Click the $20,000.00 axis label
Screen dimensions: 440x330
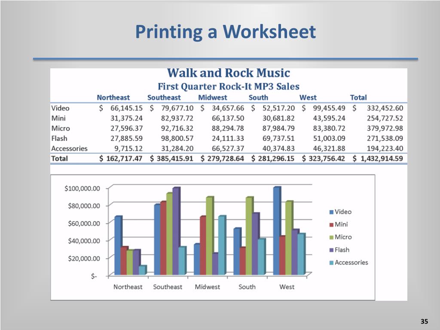pyautogui.click(x=84, y=258)
